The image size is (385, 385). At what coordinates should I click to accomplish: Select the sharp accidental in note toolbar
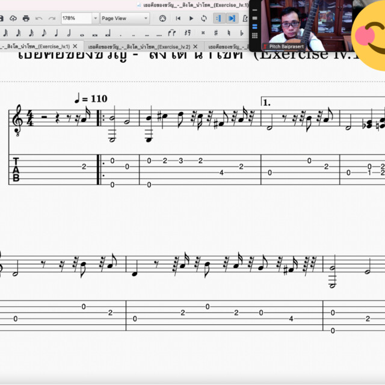[215, 32]
